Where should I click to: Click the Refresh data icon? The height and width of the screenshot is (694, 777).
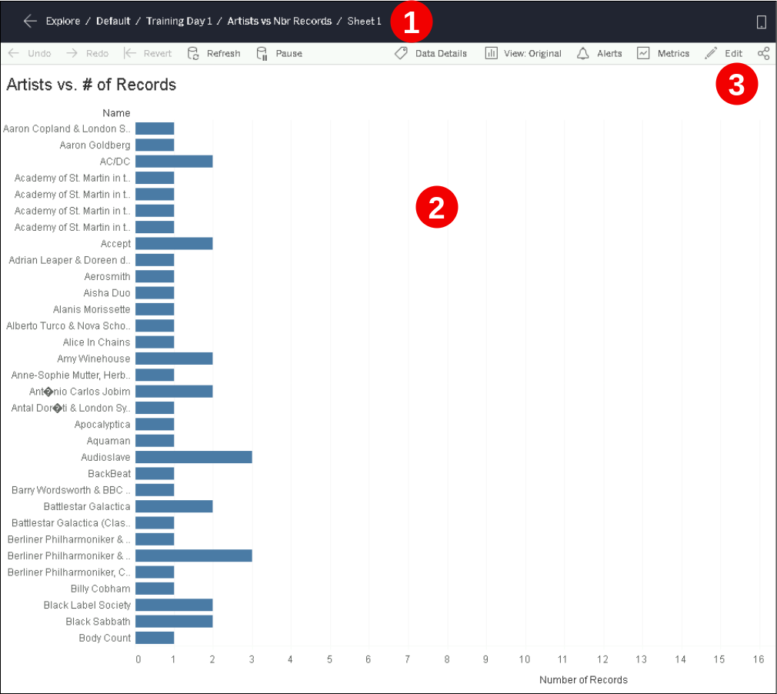click(193, 54)
